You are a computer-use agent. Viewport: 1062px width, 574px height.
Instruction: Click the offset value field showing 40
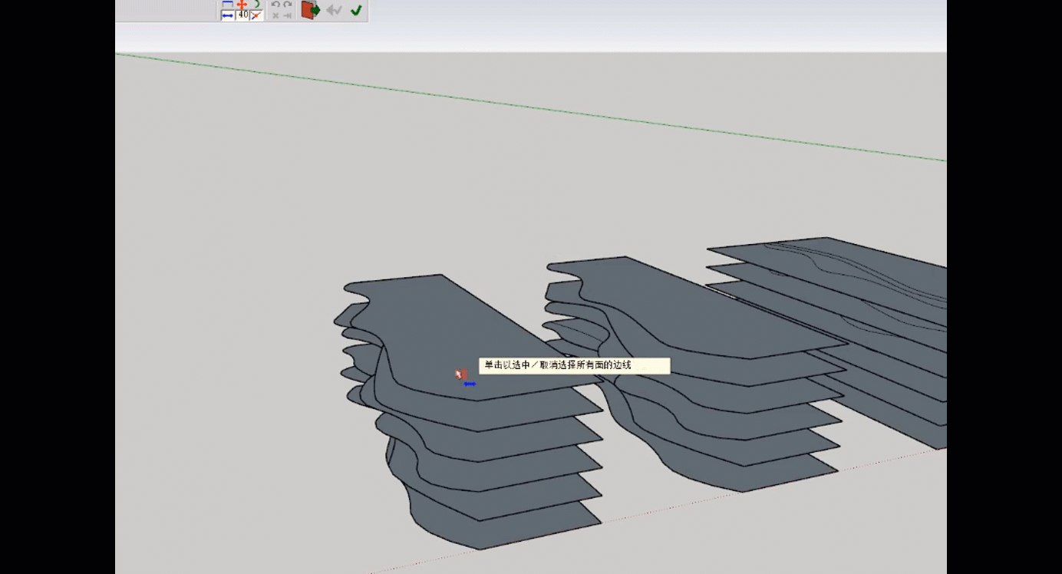click(242, 15)
